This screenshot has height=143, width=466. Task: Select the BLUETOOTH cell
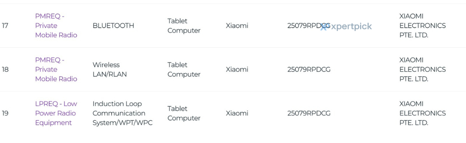point(113,26)
